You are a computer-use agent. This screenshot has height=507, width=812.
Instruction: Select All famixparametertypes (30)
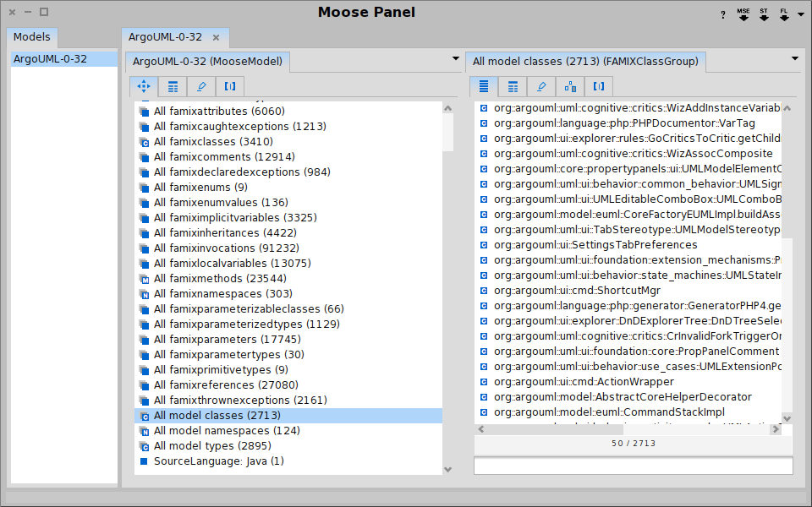pos(288,355)
